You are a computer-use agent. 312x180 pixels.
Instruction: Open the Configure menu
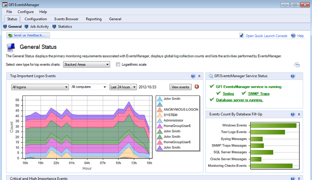point(26,12)
